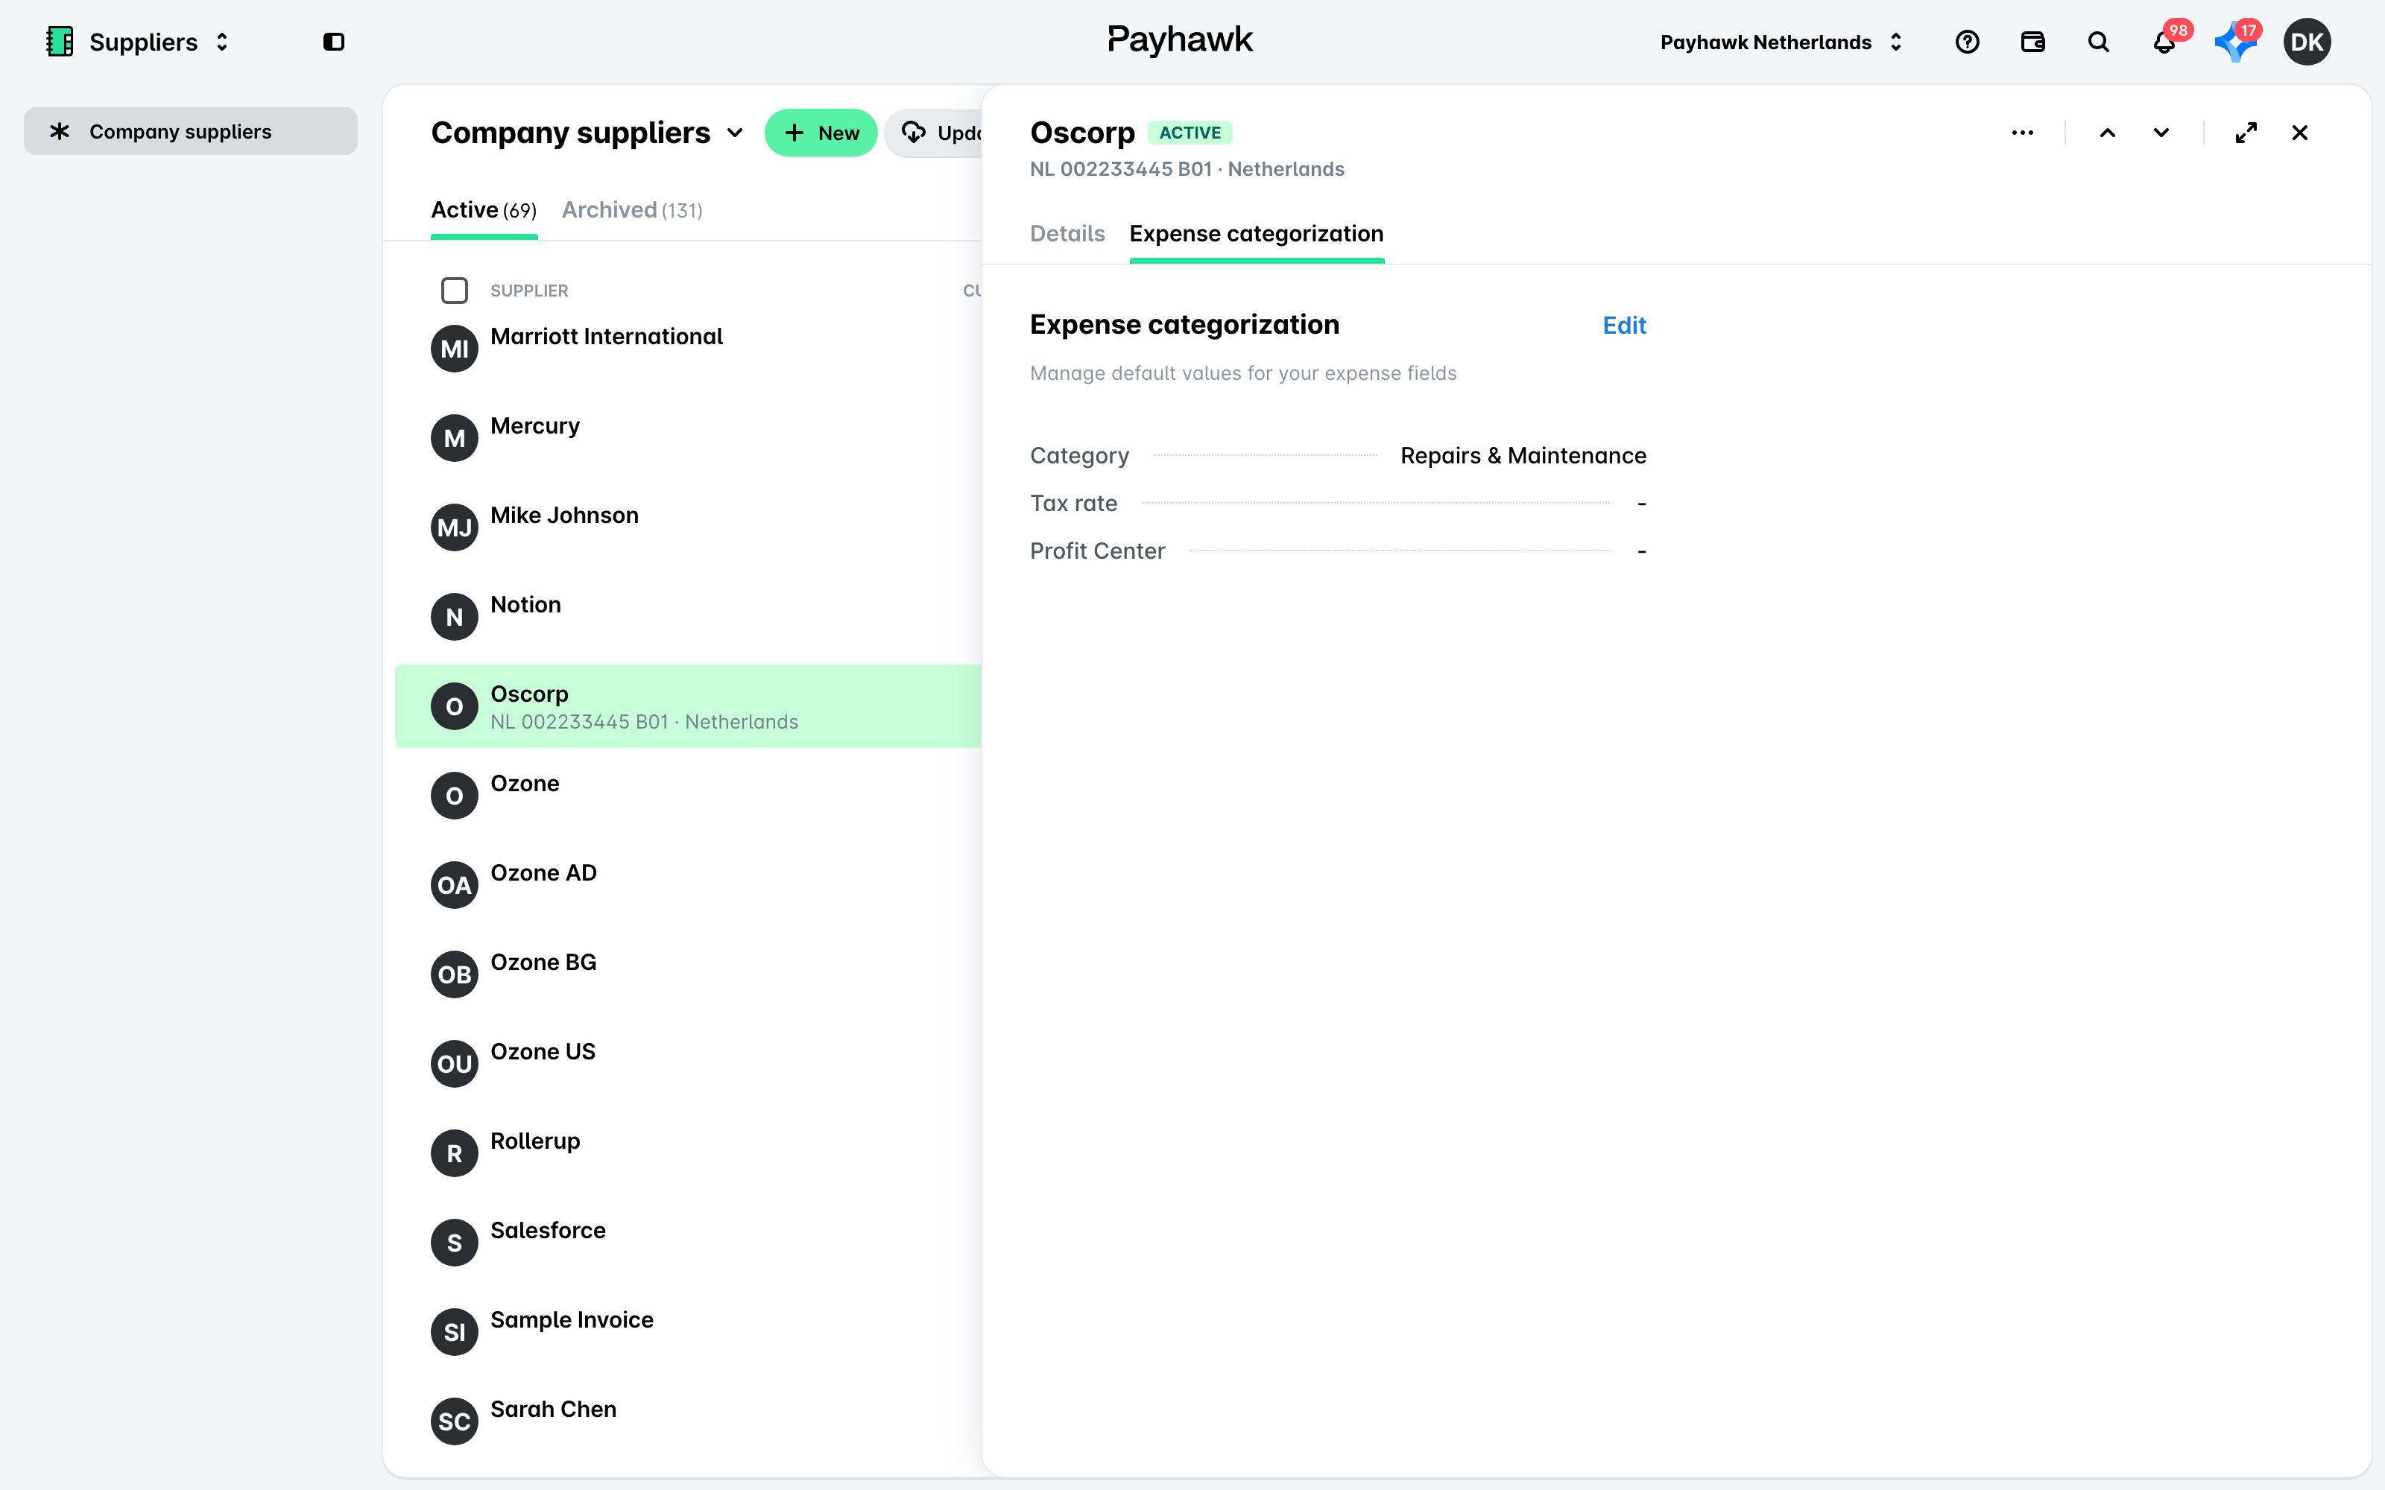2385x1490 pixels.
Task: Open DK user avatar menu
Action: point(2307,42)
